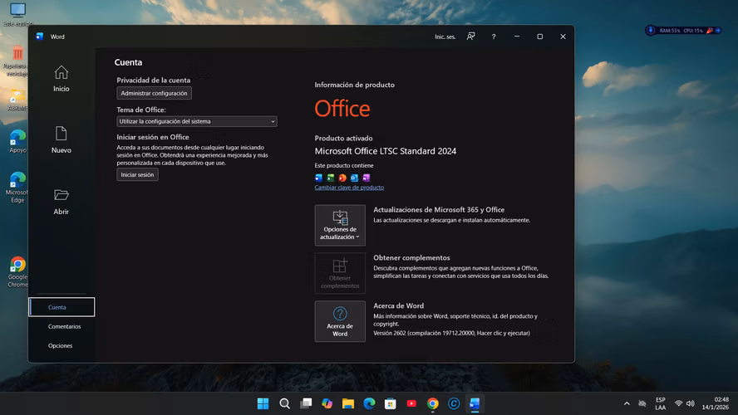Click the Iniciar sesión button

[x=137, y=174]
